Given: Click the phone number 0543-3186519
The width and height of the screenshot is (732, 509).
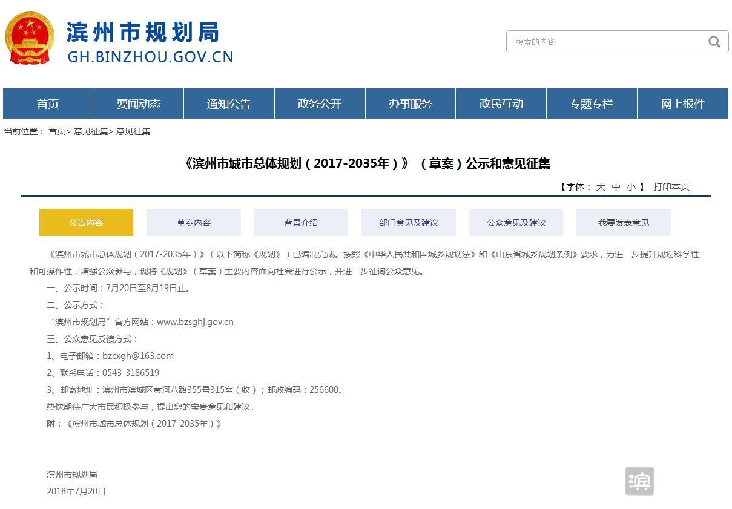Looking at the screenshot, I should pos(131,373).
